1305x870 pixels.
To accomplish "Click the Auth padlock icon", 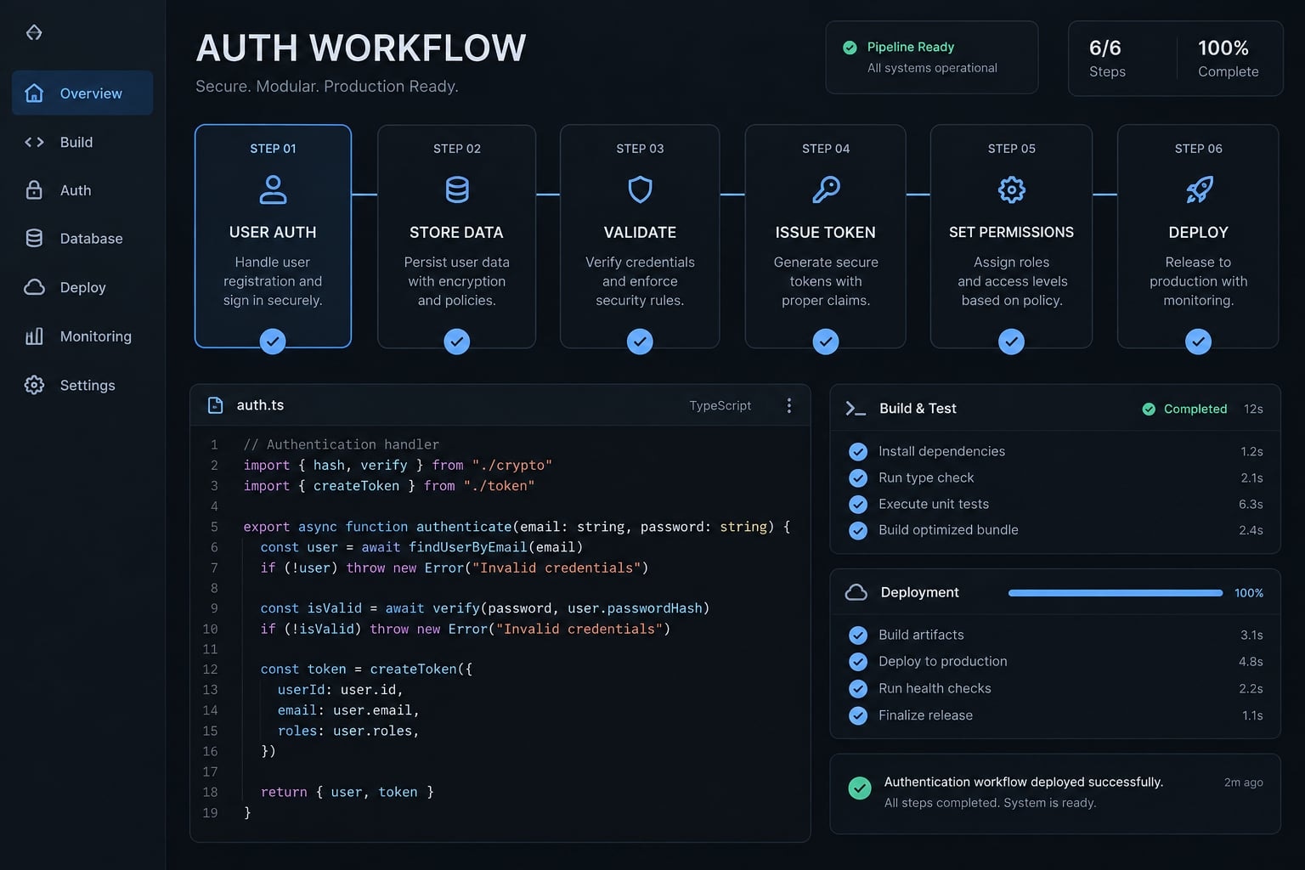I will click(x=34, y=190).
